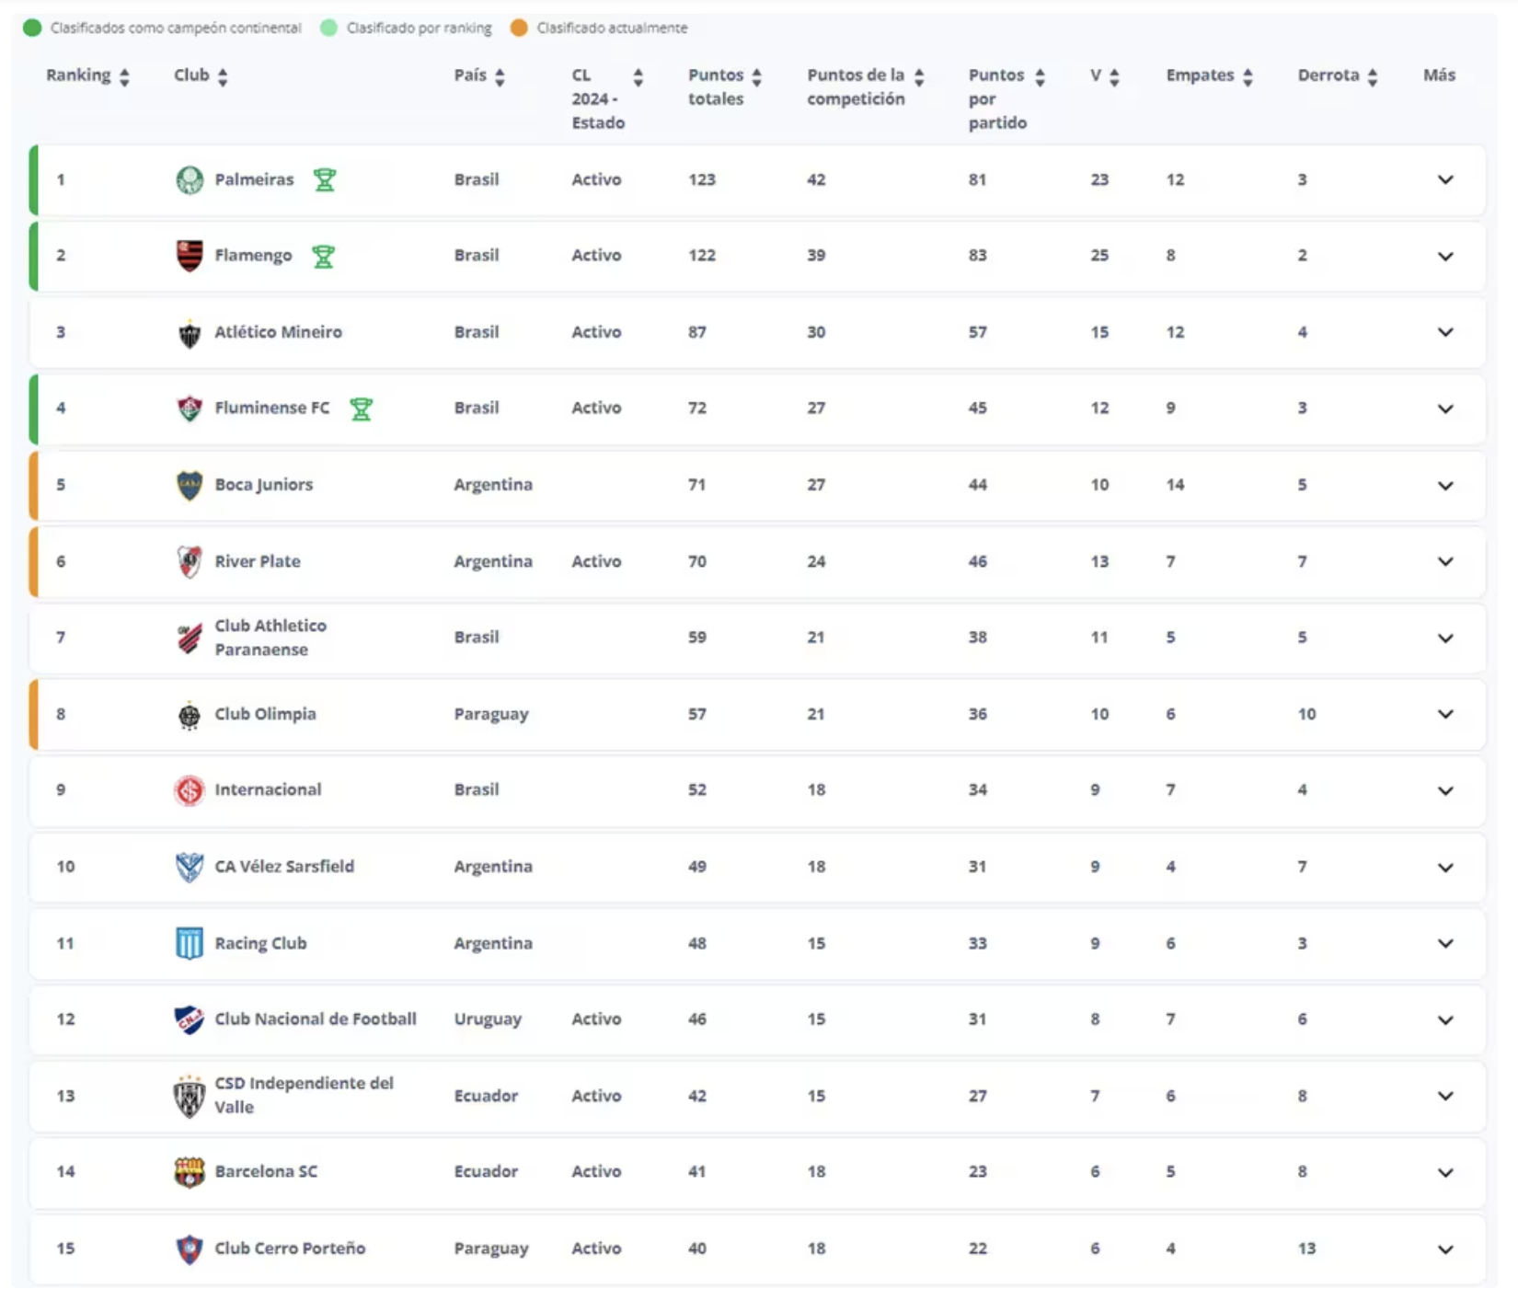Click the trophy icon next to Flamengo
1518x1312 pixels.
323,256
